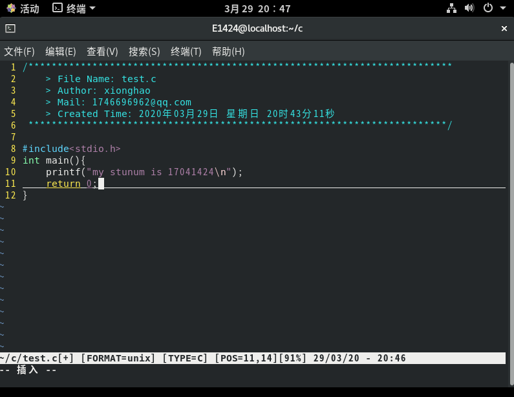Click the window title E1424@localhost:~/c

click(x=257, y=28)
